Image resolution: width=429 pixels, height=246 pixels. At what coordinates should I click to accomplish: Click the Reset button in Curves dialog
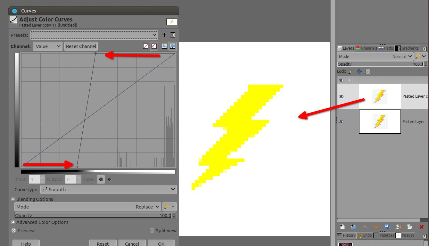click(x=103, y=243)
